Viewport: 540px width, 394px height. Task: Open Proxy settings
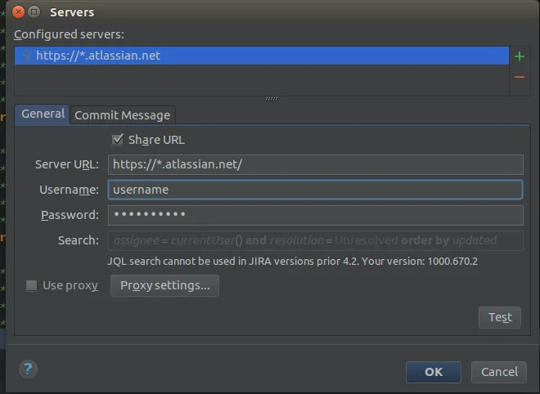[164, 285]
